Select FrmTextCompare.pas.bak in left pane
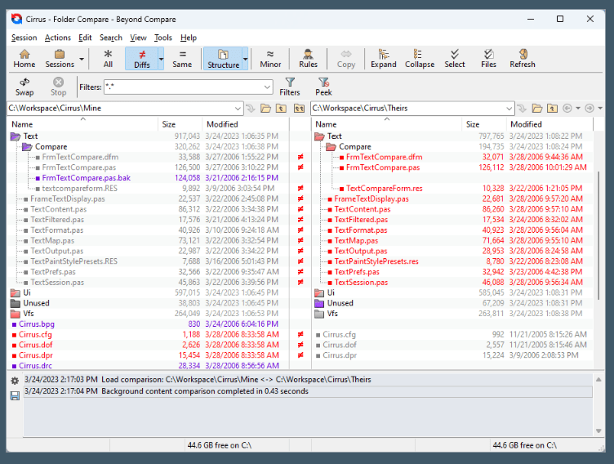This screenshot has height=464, width=614. tap(86, 177)
